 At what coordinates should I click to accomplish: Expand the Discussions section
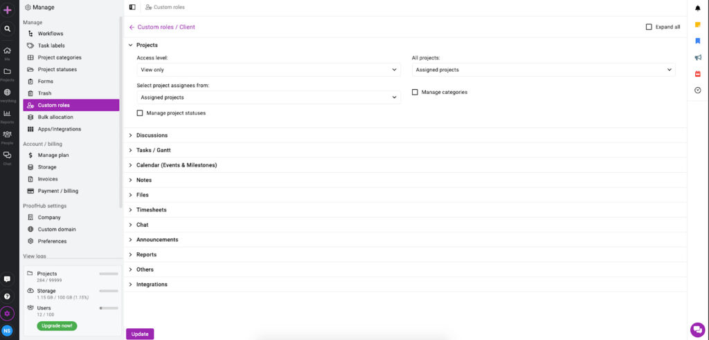click(130, 135)
